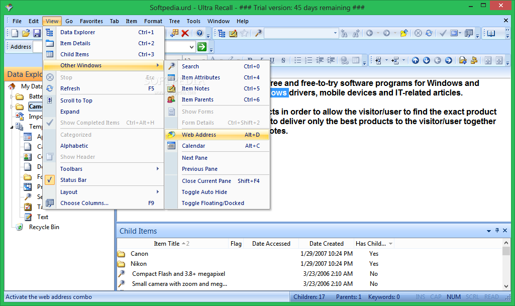Open the address bar dropdown arrow
This screenshot has height=306, width=515.
[191, 47]
